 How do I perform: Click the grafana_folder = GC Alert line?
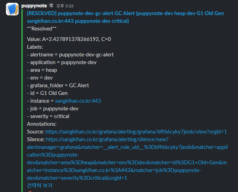pyautogui.click(x=58, y=85)
